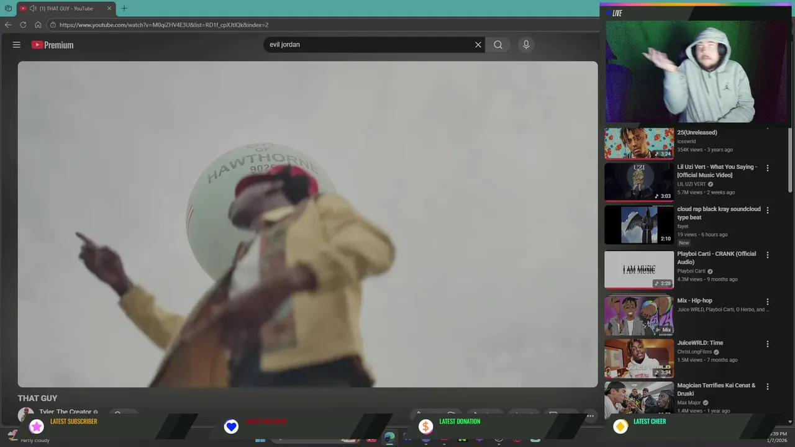Screen dimensions: 795x447
Task: Open Mix - Hip-hop title
Action: (x=694, y=300)
